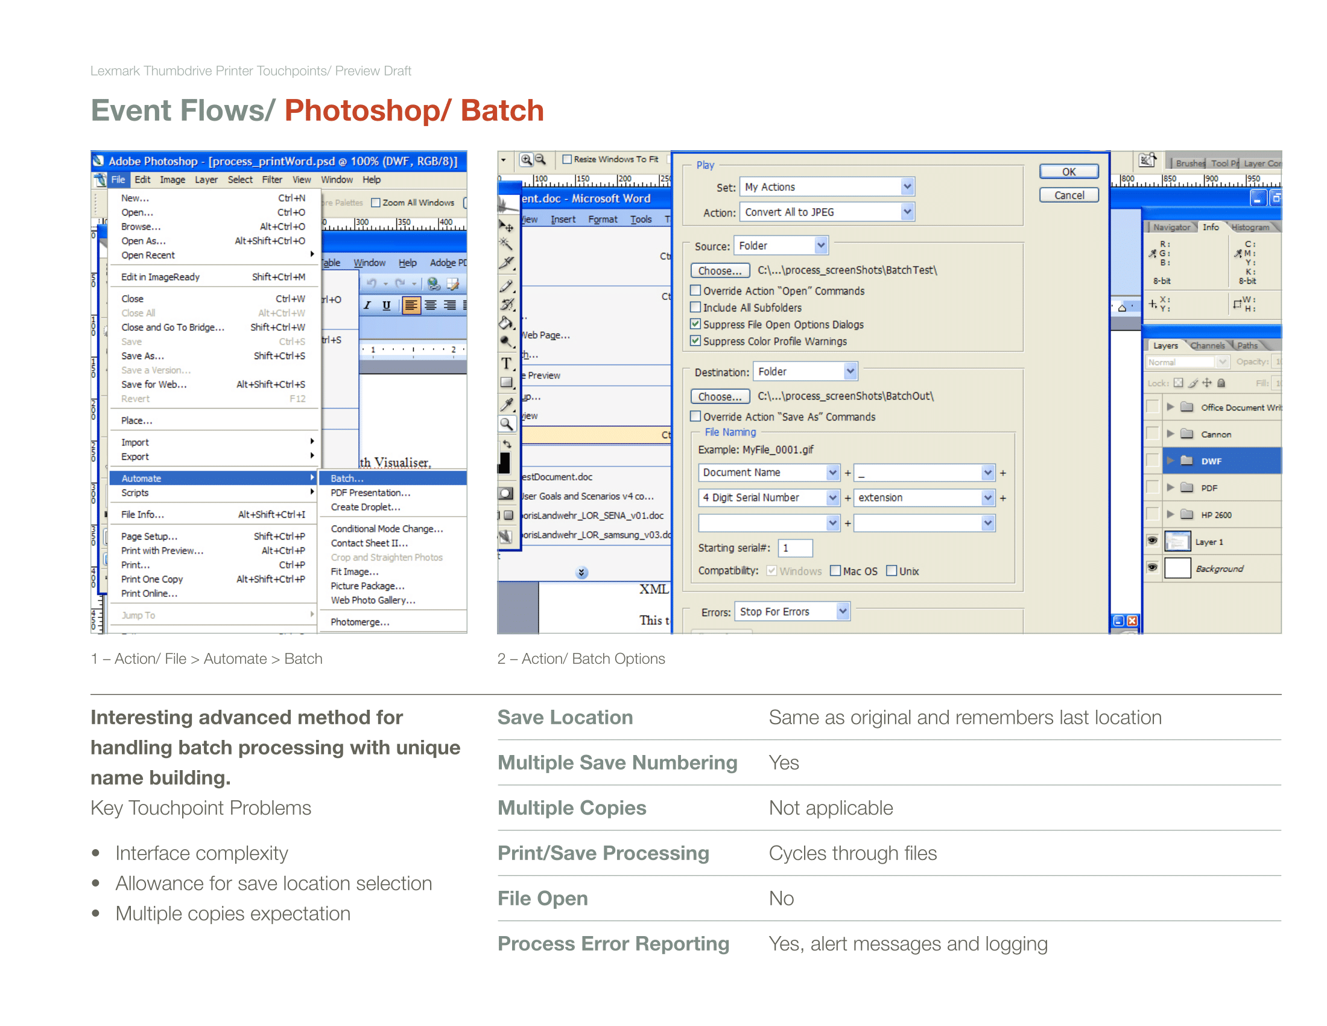Check Override Action "Save As" Commands
1327x1026 pixels.
tap(695, 416)
